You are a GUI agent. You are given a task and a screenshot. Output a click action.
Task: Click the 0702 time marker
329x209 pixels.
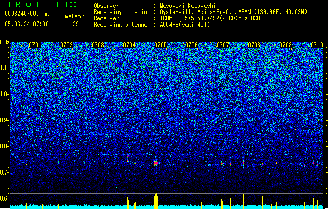click(66, 45)
